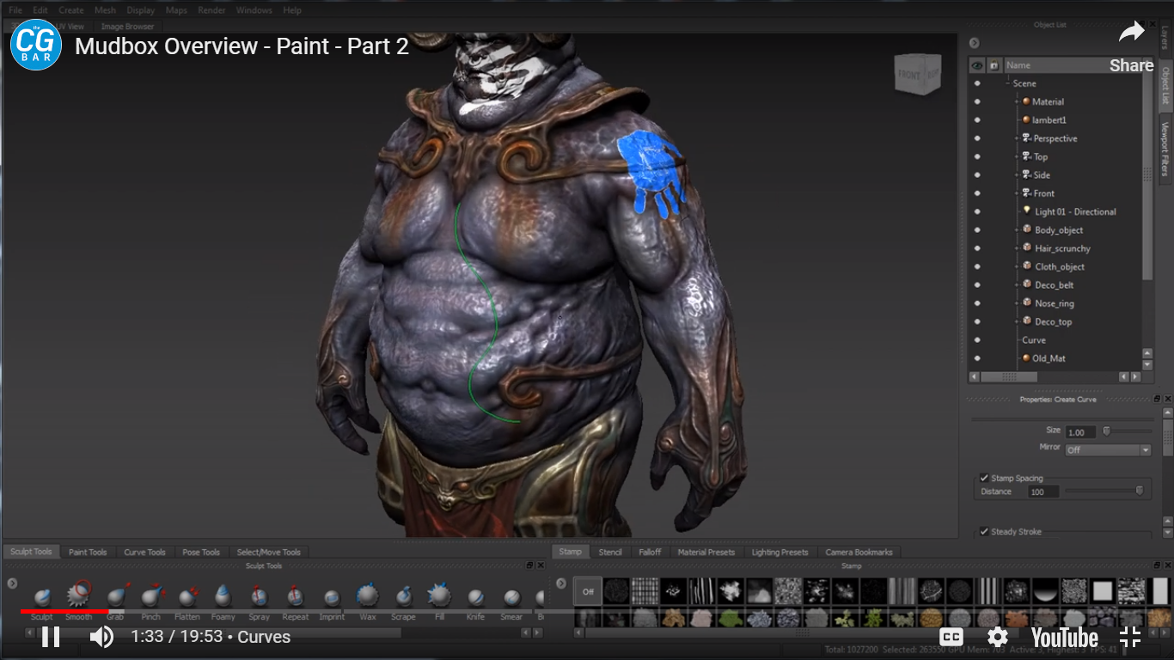Activate the Spray tool

click(259, 596)
